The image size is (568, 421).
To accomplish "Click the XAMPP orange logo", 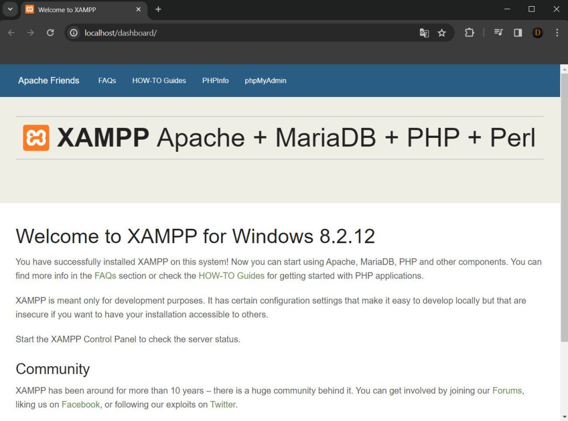I will (x=36, y=138).
